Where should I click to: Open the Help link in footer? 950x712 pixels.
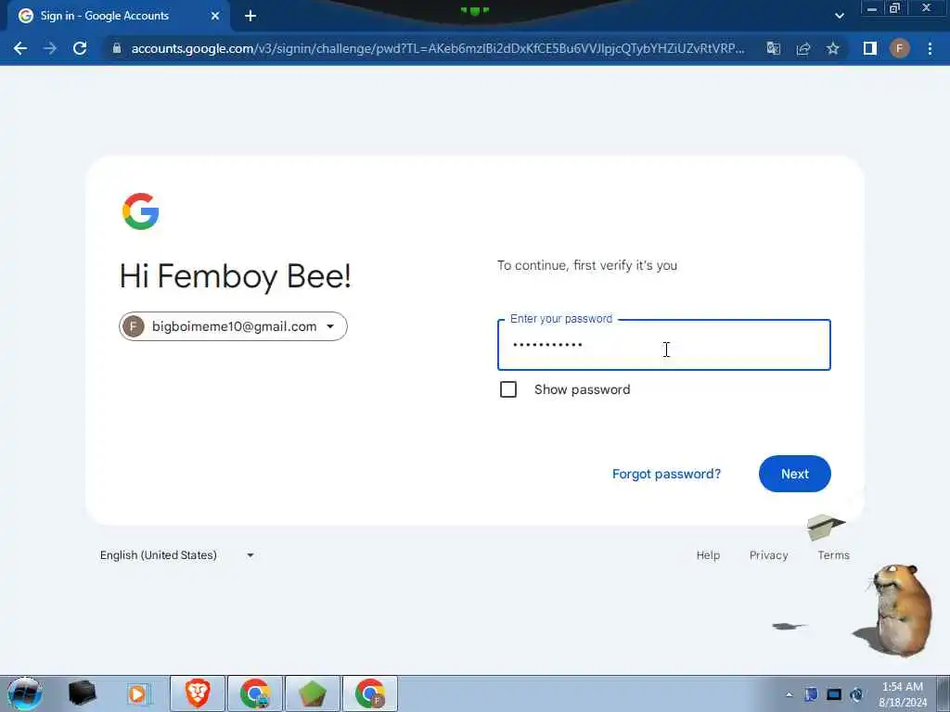(x=708, y=555)
